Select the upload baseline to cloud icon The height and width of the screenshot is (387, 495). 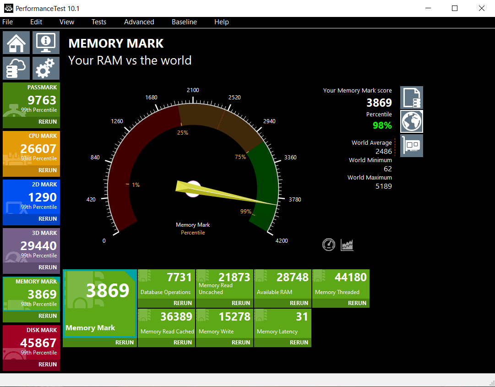tap(16, 68)
